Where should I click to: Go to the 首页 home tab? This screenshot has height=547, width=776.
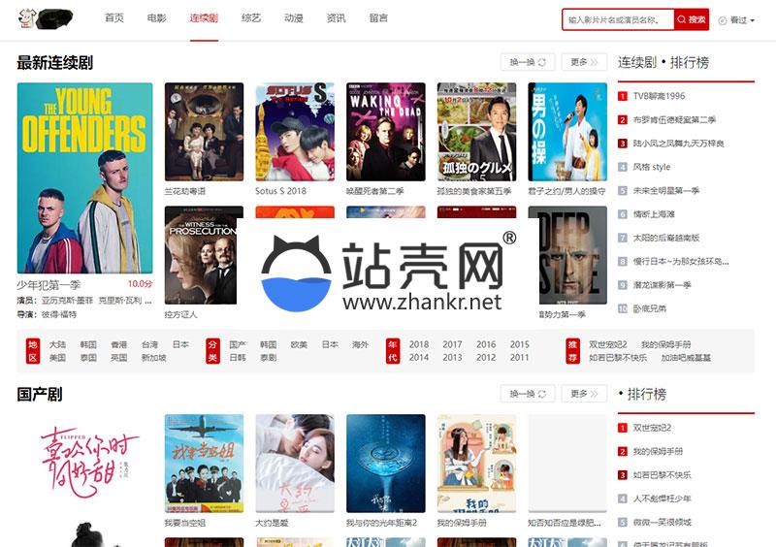[x=114, y=17]
